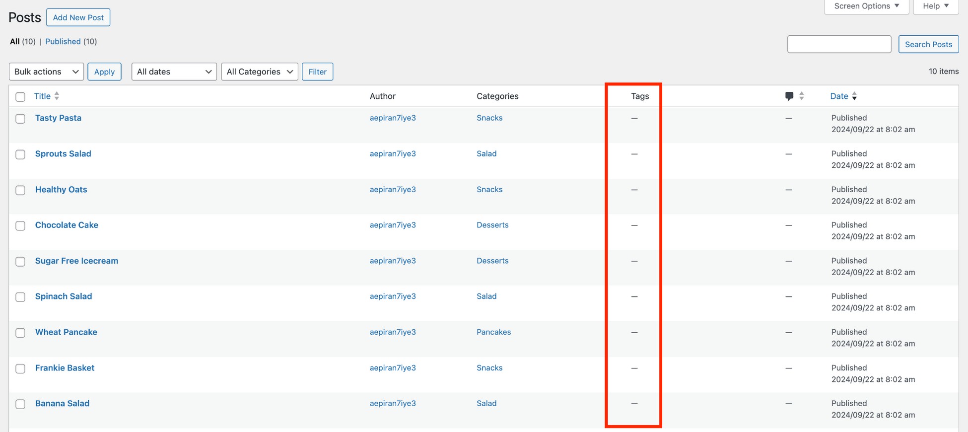Open the All dates dropdown
Screen dimensions: 968x432
(x=174, y=72)
